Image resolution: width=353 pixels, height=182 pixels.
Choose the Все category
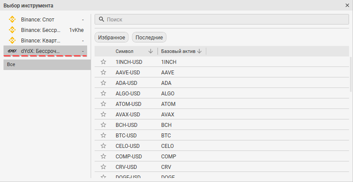pos(47,65)
